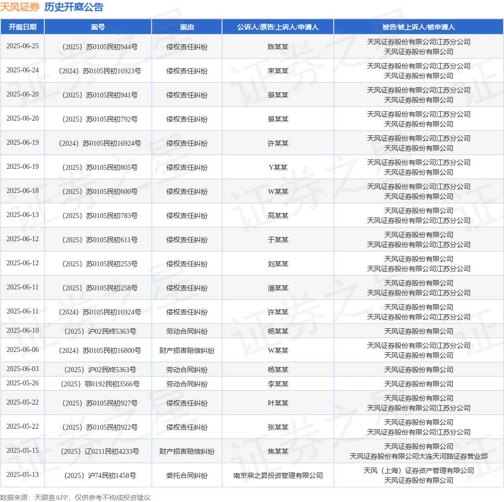Click the date 2025-06-25
504x502 pixels.
click(x=23, y=46)
